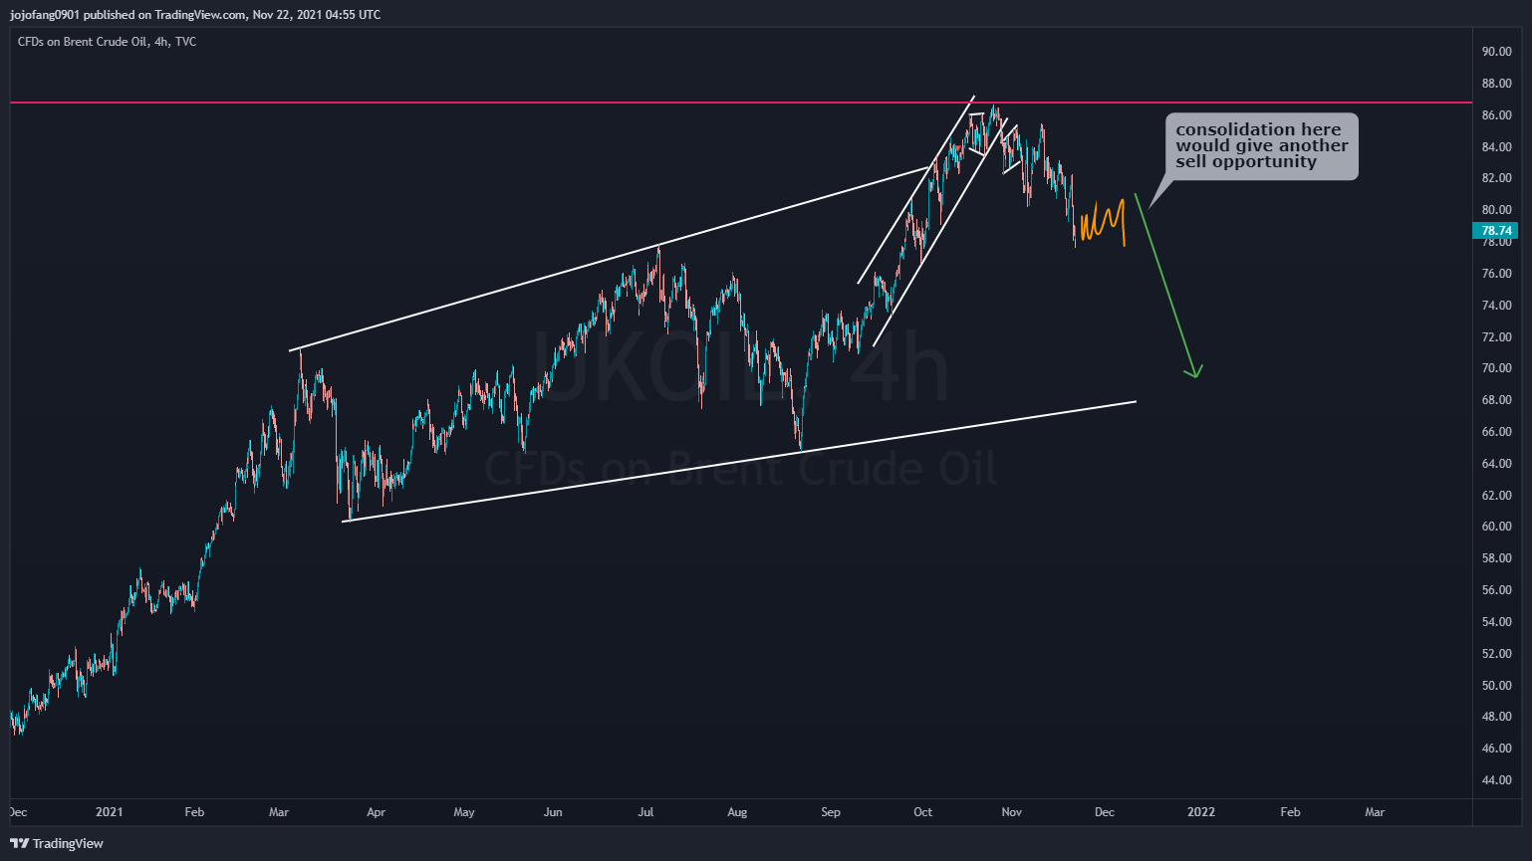Click the 72.00 price axis label
This screenshot has width=1532, height=861.
(1496, 337)
